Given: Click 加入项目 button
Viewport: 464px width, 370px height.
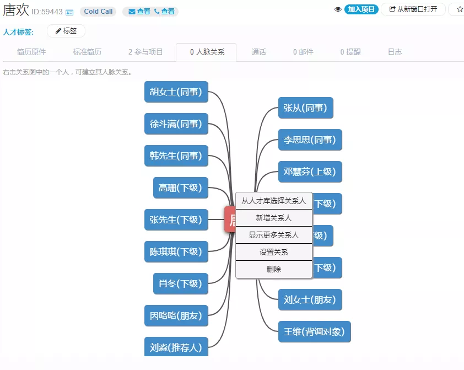Looking at the screenshot, I should [x=362, y=9].
